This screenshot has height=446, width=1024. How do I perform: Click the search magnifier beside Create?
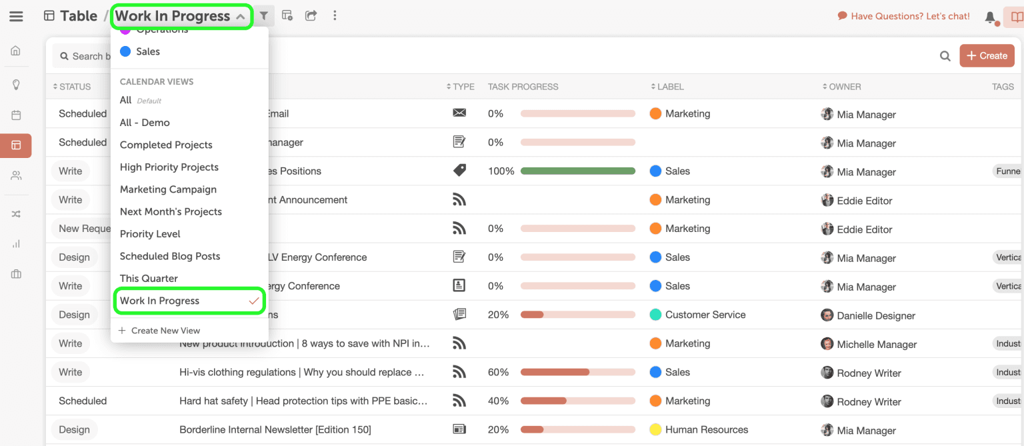pyautogui.click(x=945, y=56)
